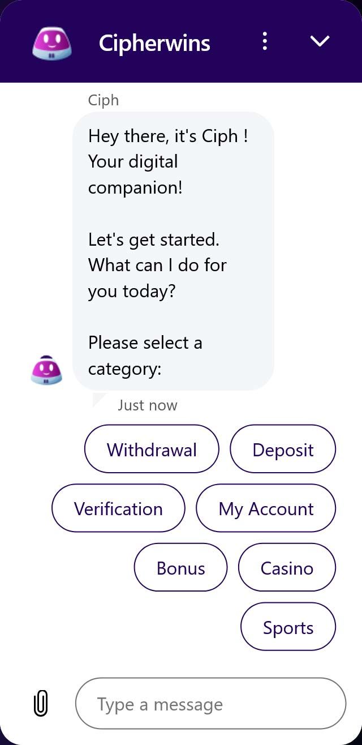
Task: Collapse the chat window with chevron
Action: 320,41
